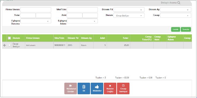Click the Mutabıkız thumbs-up button

click(97, 88)
